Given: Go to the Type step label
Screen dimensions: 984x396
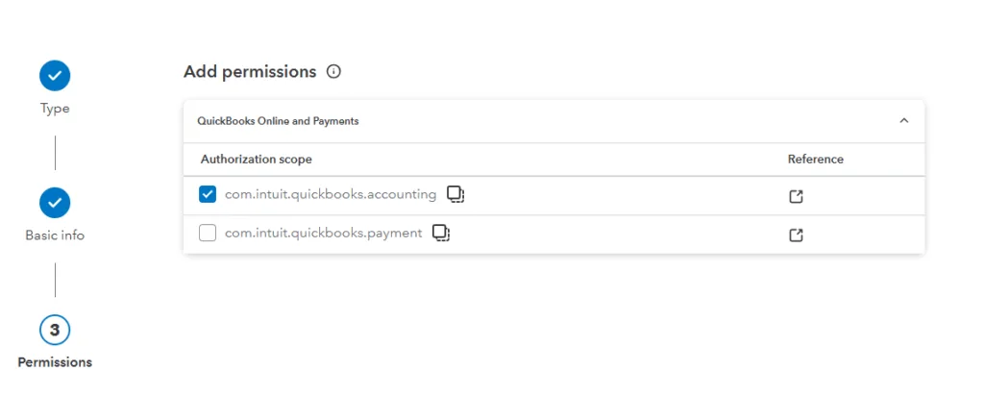Looking at the screenshot, I should tap(55, 109).
